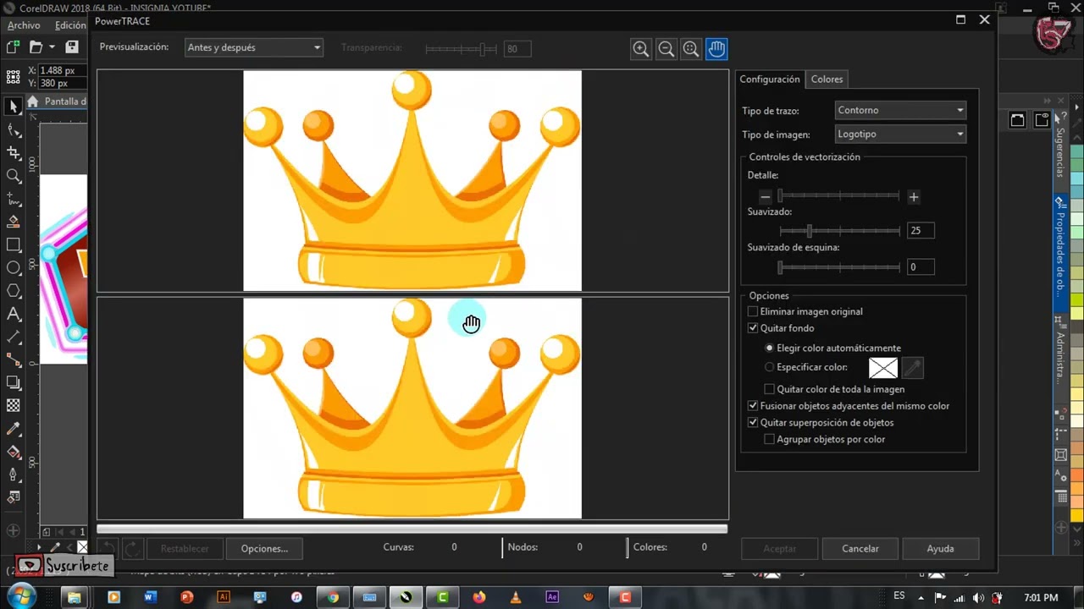This screenshot has width=1084, height=609.
Task: Click the Opciones... button
Action: pyautogui.click(x=264, y=548)
